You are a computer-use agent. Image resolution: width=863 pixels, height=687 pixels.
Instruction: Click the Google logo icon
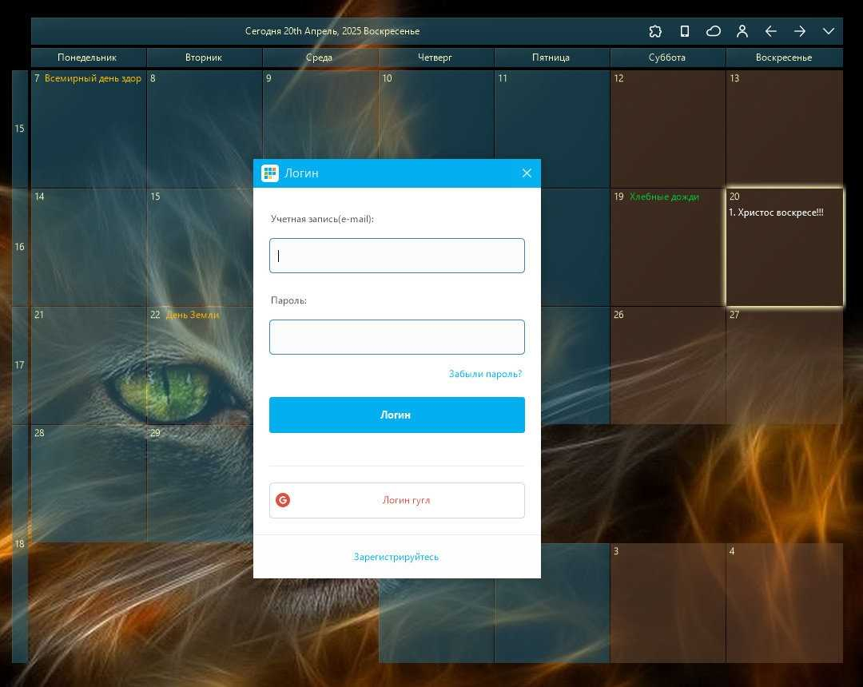tap(283, 500)
